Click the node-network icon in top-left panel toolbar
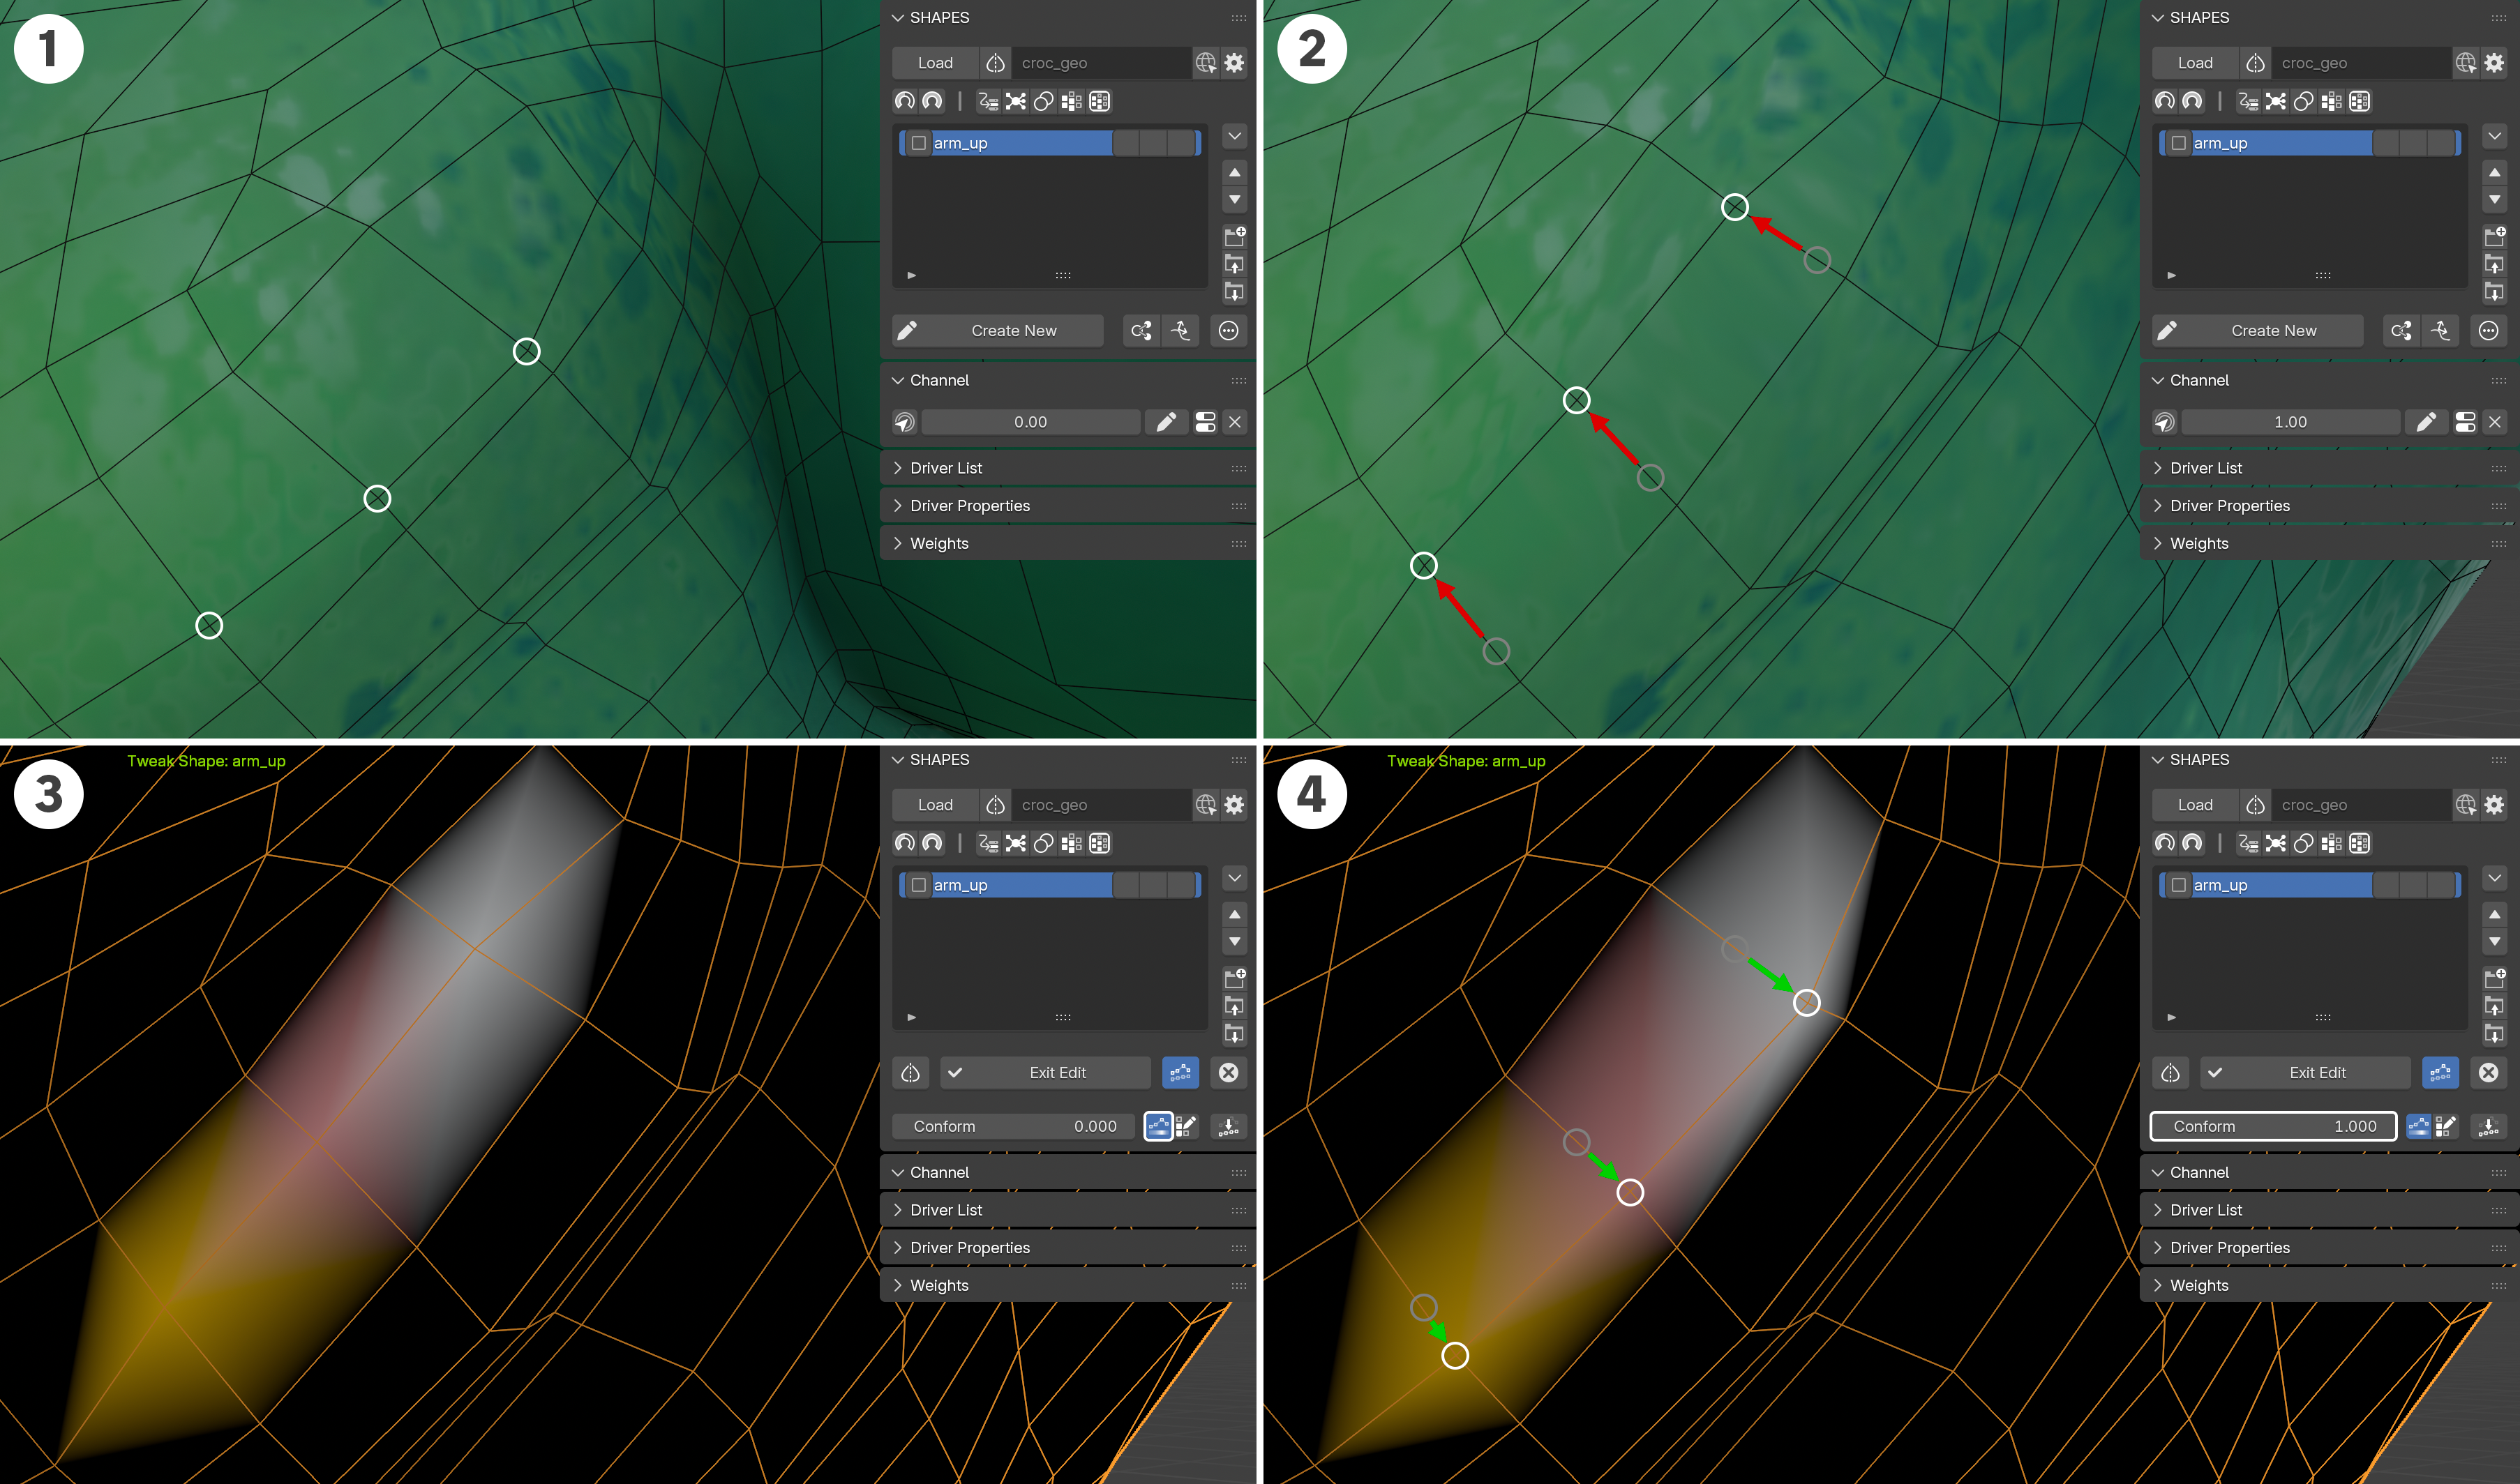2520x1484 pixels. pos(1015,101)
